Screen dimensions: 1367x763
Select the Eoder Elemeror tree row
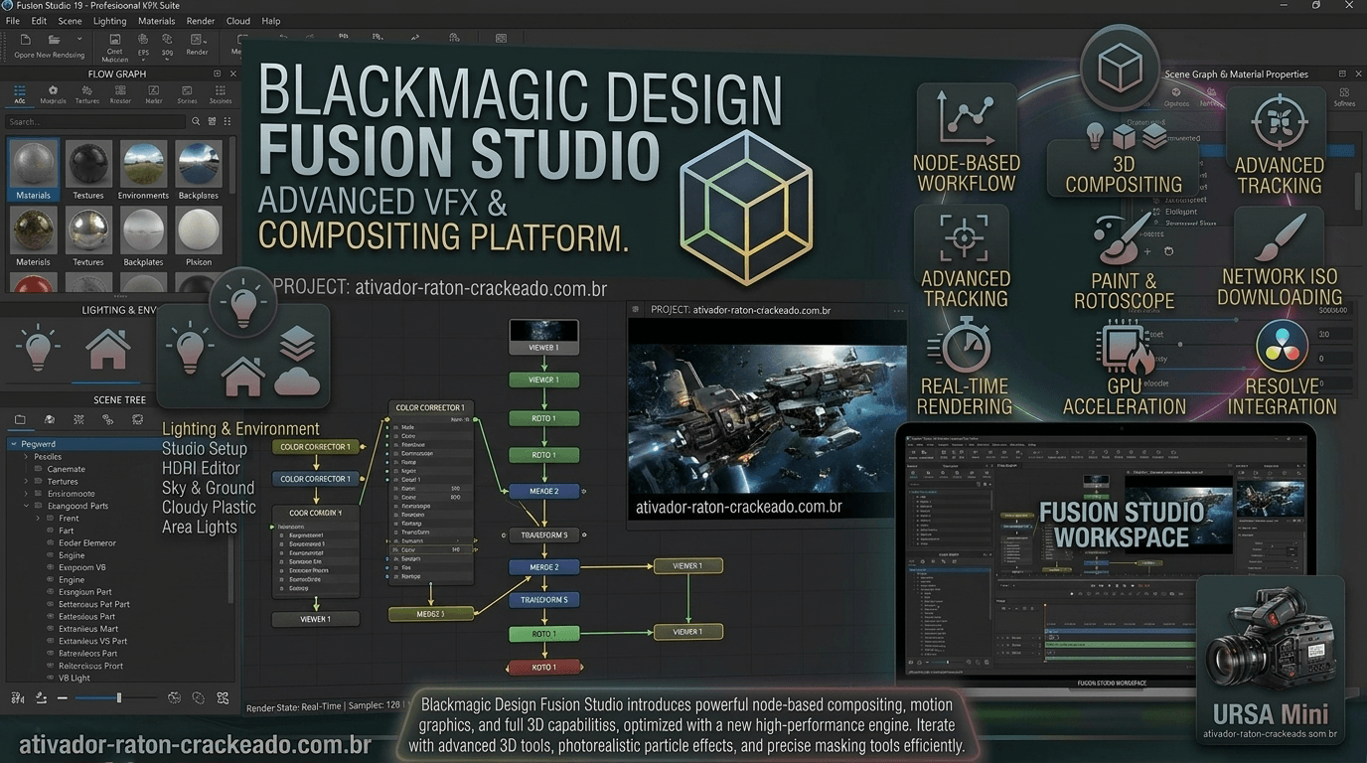(x=119, y=543)
